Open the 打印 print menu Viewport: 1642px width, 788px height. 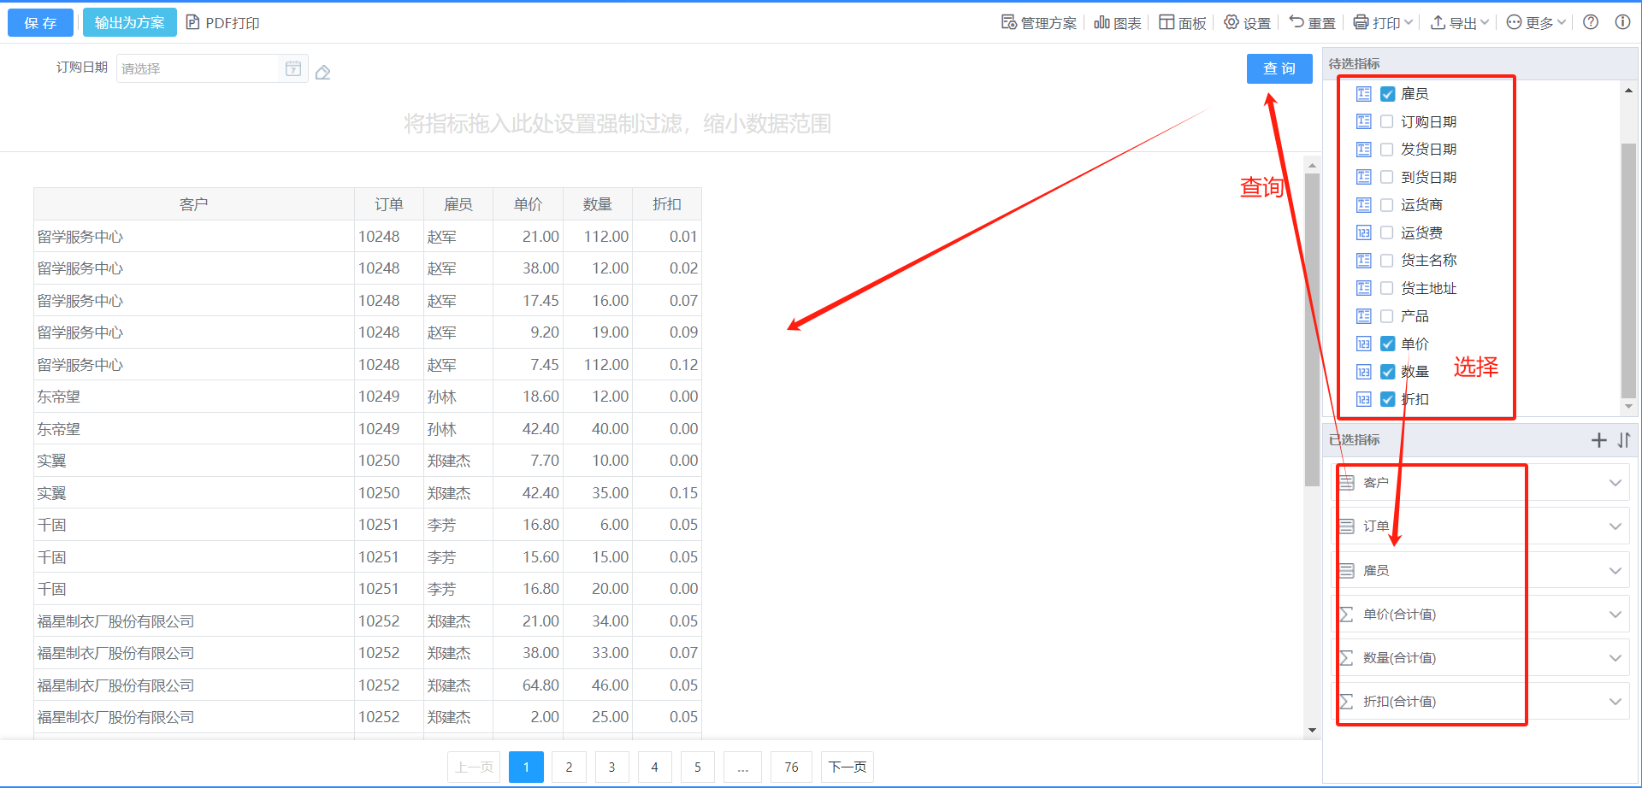[1383, 23]
